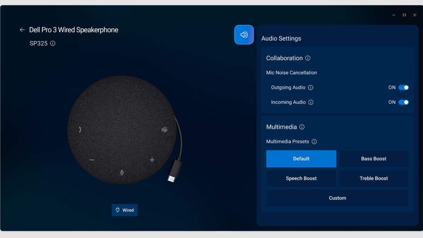
Task: Turn off Outgoing Audio noise cancellation
Action: (403, 88)
